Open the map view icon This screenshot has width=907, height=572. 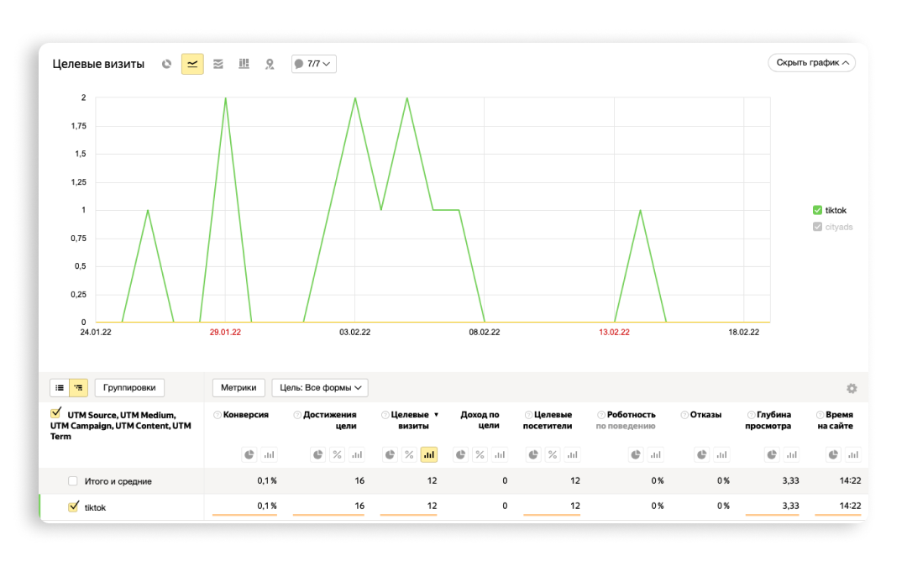[270, 64]
